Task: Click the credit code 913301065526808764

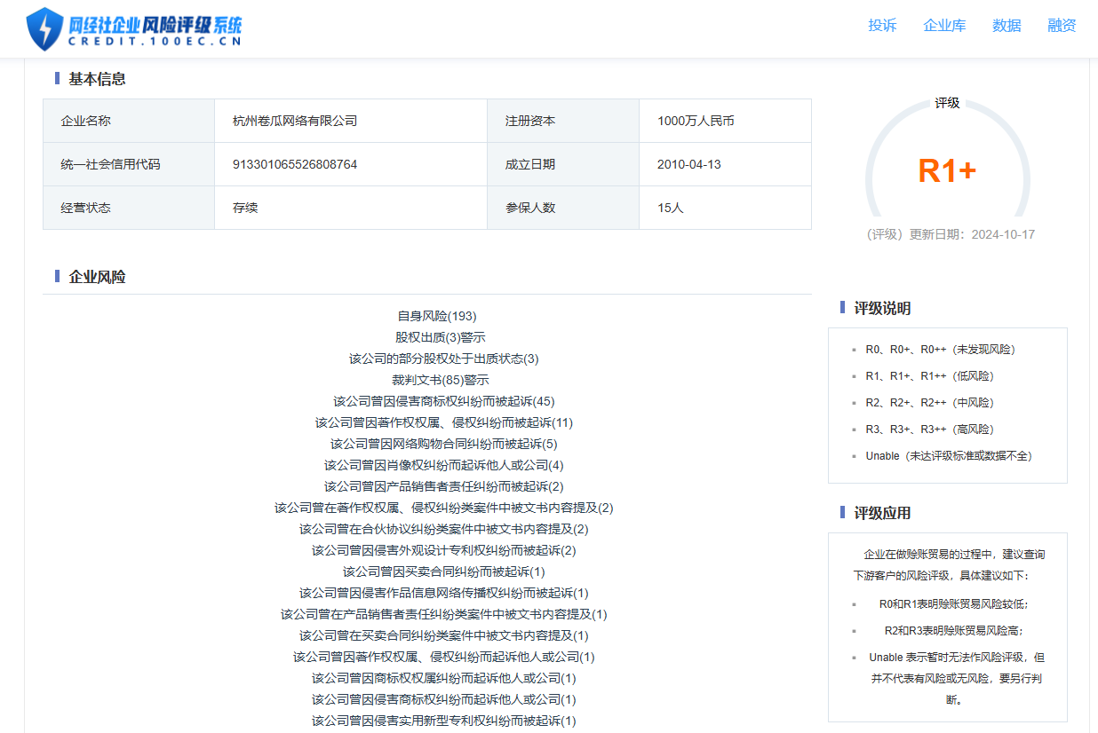Action: [295, 164]
